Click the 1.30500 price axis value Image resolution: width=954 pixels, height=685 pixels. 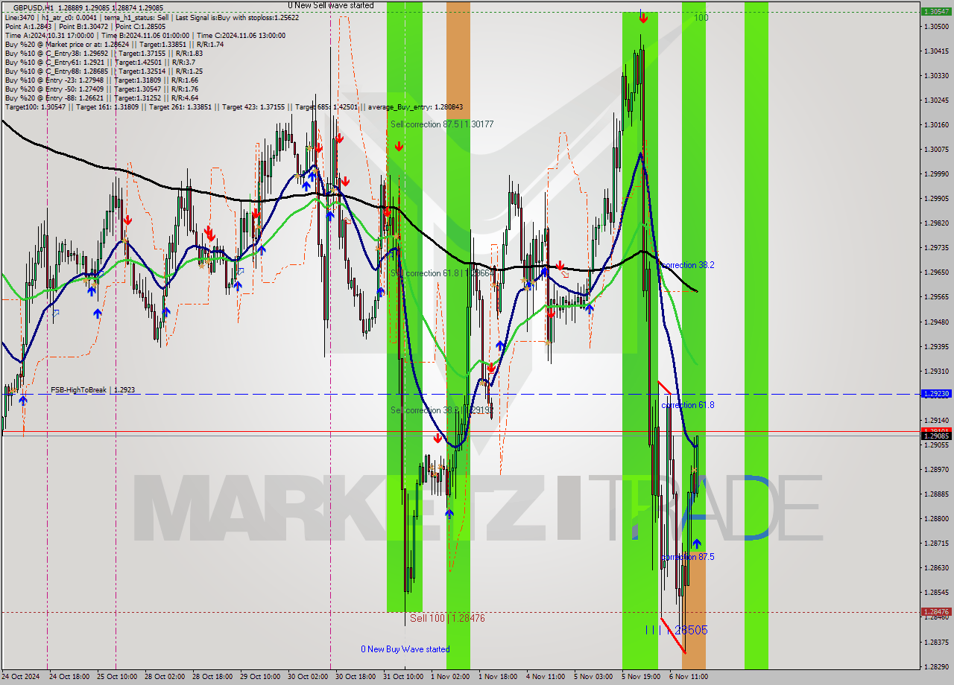[936, 26]
